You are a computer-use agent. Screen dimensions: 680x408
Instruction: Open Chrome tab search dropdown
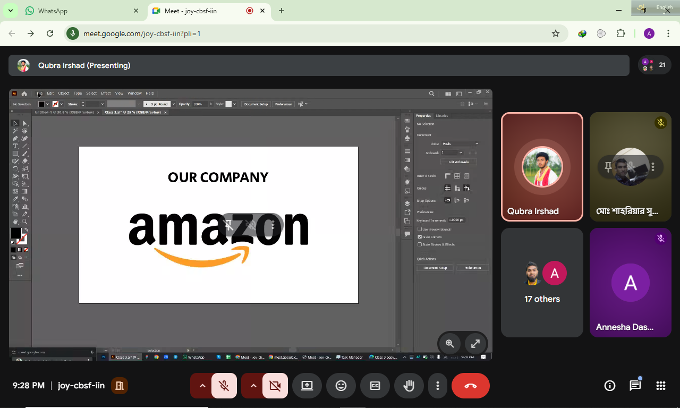coord(10,11)
